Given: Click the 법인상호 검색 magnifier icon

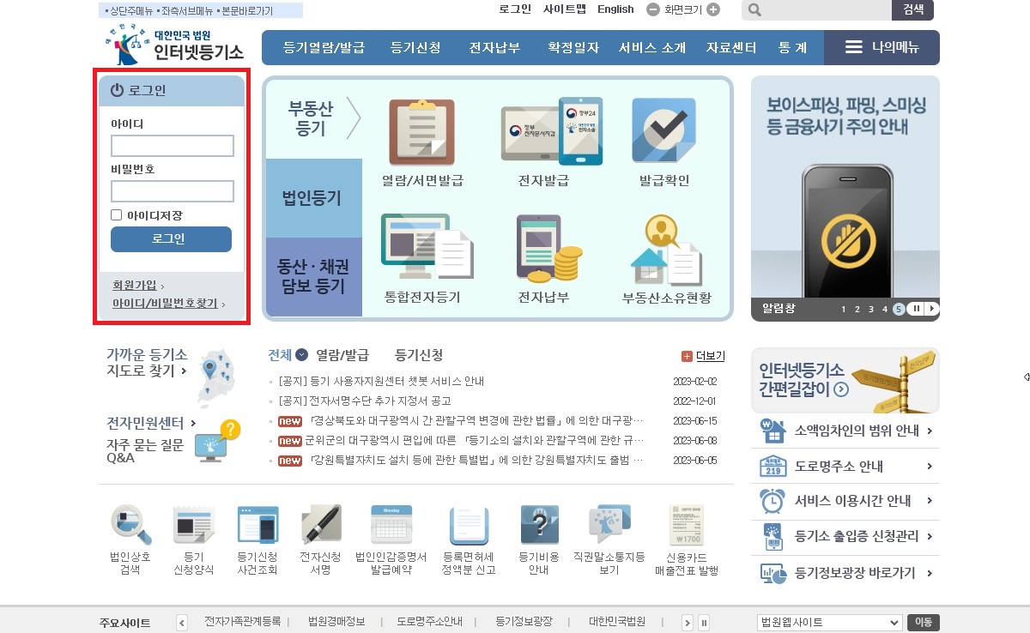Looking at the screenshot, I should 130,523.
